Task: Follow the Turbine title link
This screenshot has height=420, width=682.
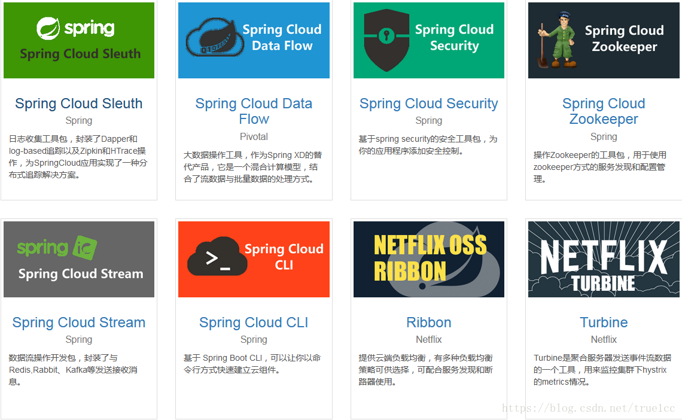Action: click(x=604, y=322)
